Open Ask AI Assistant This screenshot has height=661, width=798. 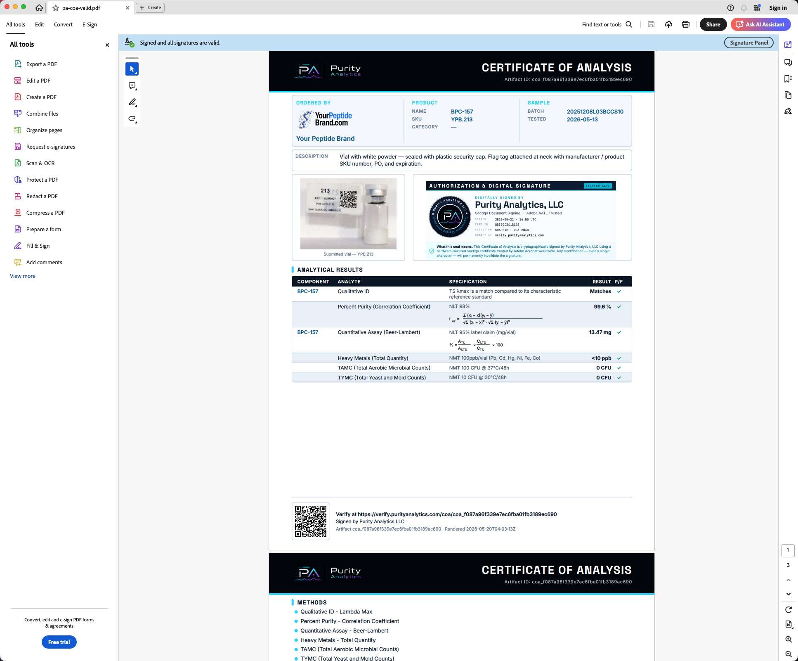(x=760, y=24)
